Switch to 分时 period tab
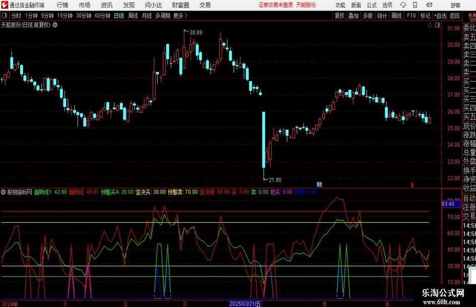Viewport: 476px width, 307px height. [16, 16]
